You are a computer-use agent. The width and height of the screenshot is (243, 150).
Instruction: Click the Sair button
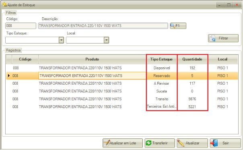click(225, 143)
